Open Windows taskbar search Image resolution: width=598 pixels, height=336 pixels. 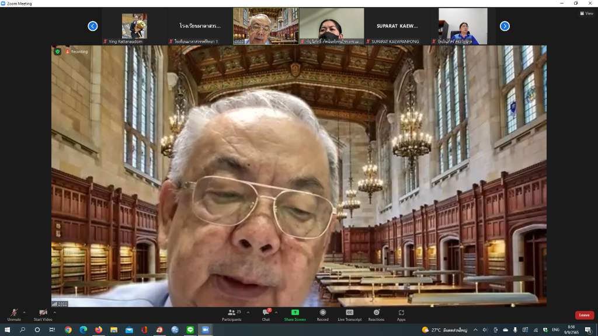(22, 330)
